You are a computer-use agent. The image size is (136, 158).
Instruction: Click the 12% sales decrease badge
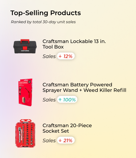tap(66, 56)
